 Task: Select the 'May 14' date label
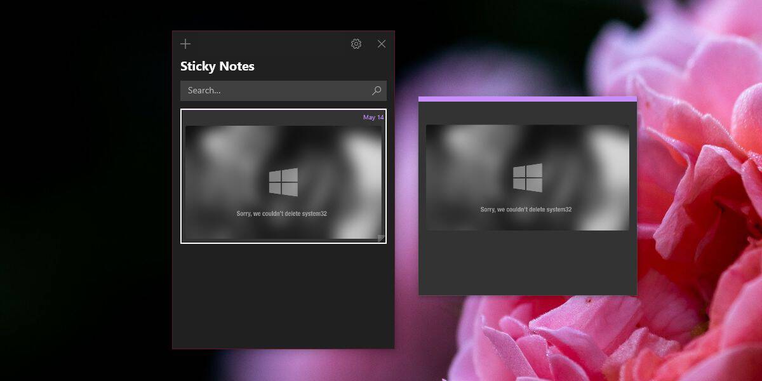[x=372, y=117]
